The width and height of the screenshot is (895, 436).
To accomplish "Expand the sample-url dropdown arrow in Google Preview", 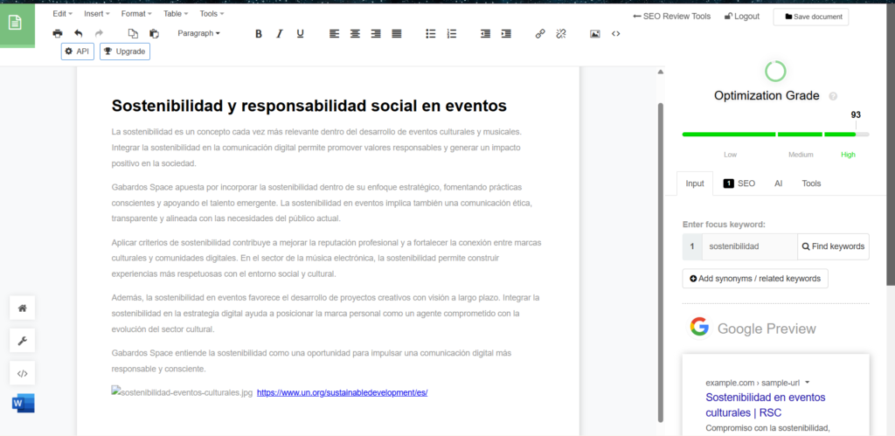I will (x=807, y=383).
